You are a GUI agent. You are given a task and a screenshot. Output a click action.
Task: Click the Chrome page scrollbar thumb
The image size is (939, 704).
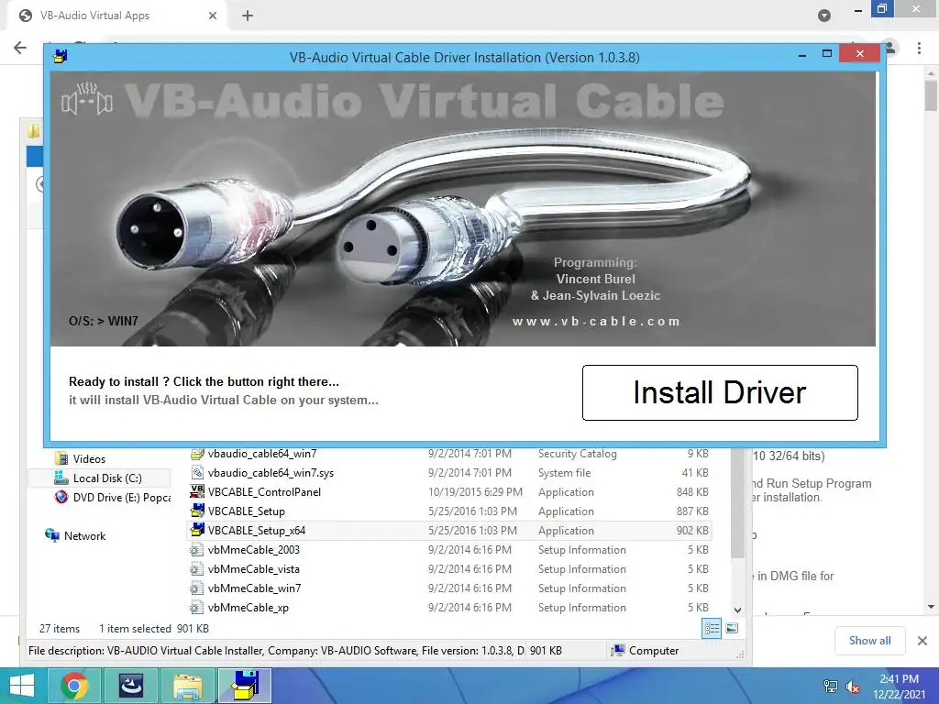[931, 95]
